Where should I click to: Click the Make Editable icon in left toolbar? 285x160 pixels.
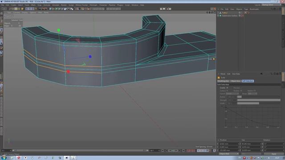pos(1,13)
